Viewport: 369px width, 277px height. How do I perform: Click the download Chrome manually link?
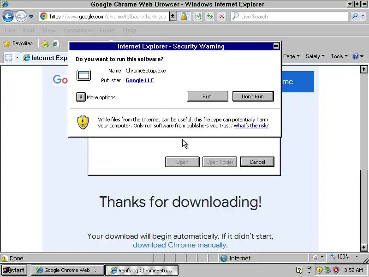[180, 245]
